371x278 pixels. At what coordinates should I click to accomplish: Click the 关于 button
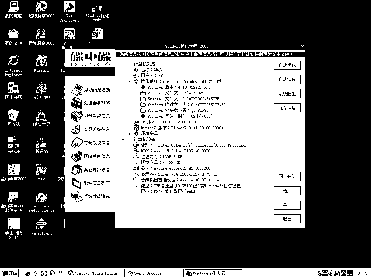point(287,205)
